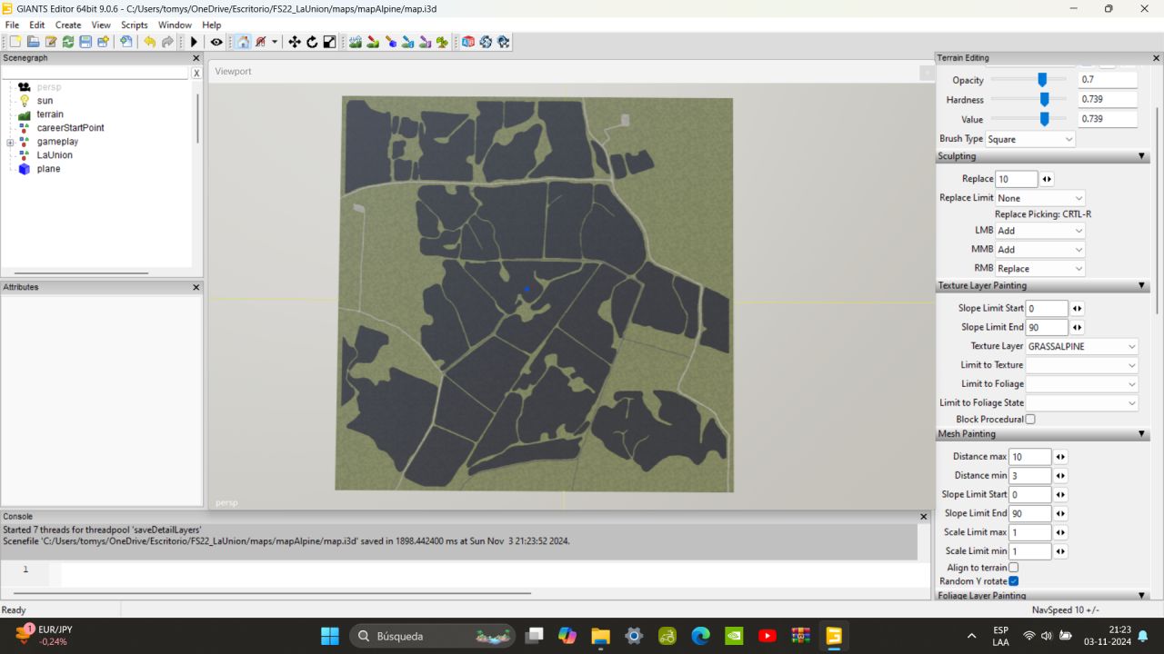1164x654 pixels.
Task: Select the plane node in Scenegraph
Action: (x=48, y=169)
